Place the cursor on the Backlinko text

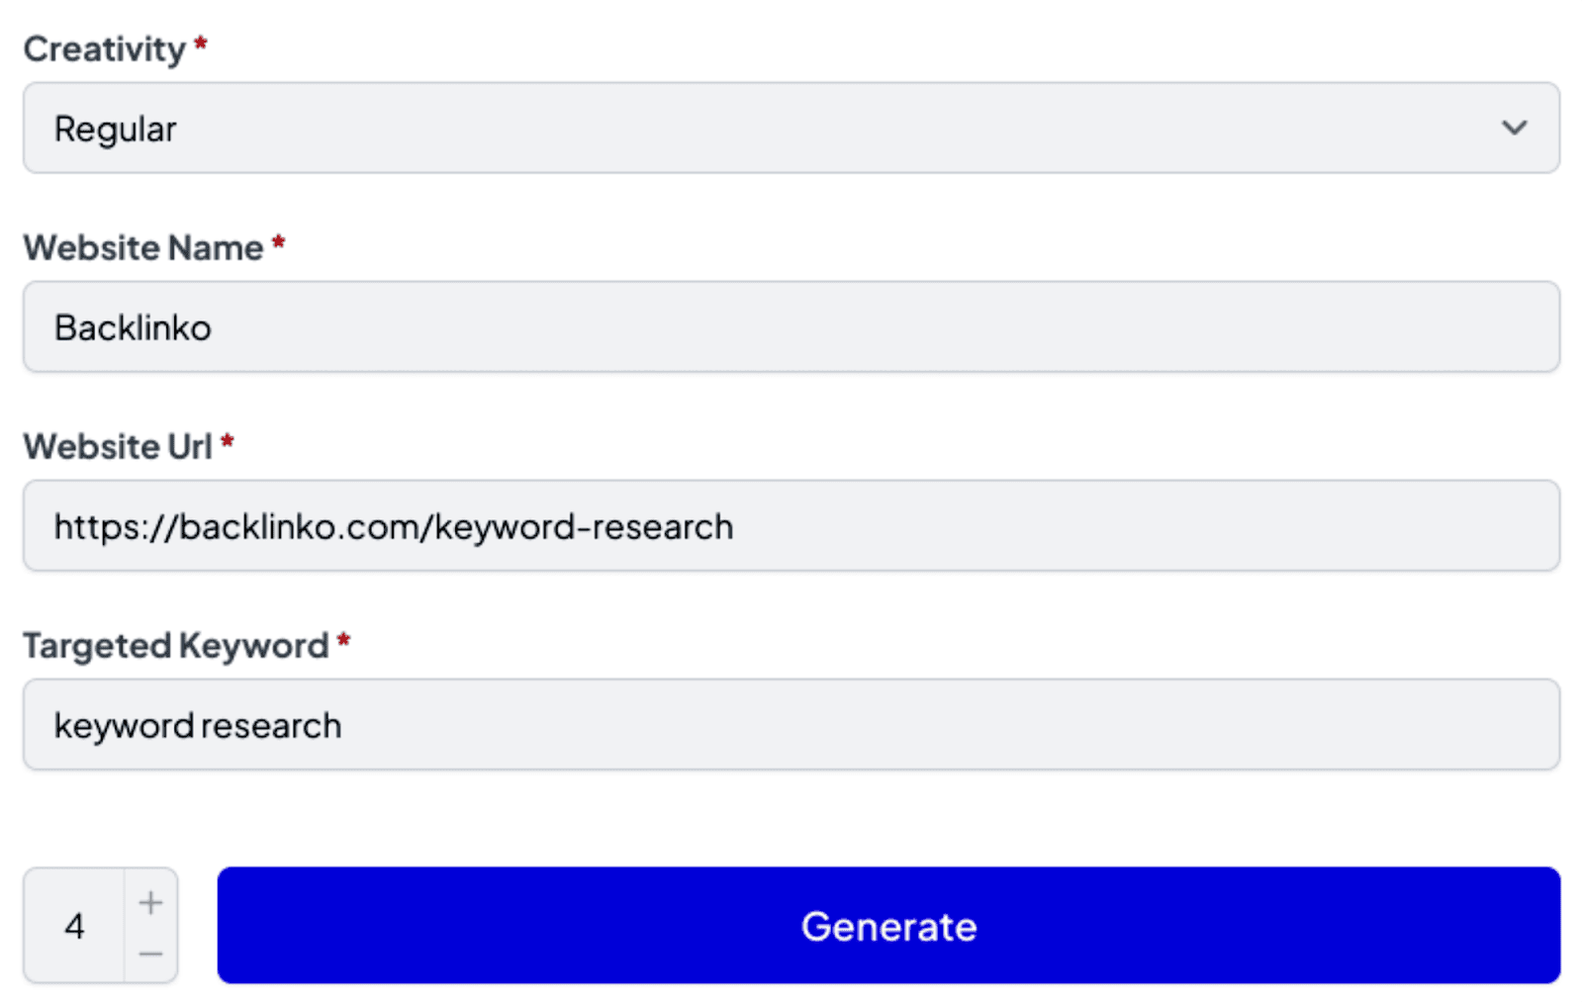pos(133,328)
